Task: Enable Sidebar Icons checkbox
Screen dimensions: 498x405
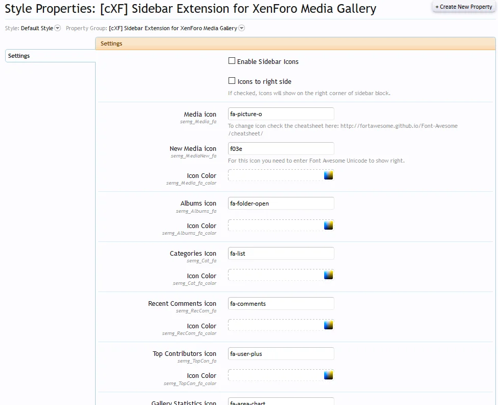Action: [232, 61]
